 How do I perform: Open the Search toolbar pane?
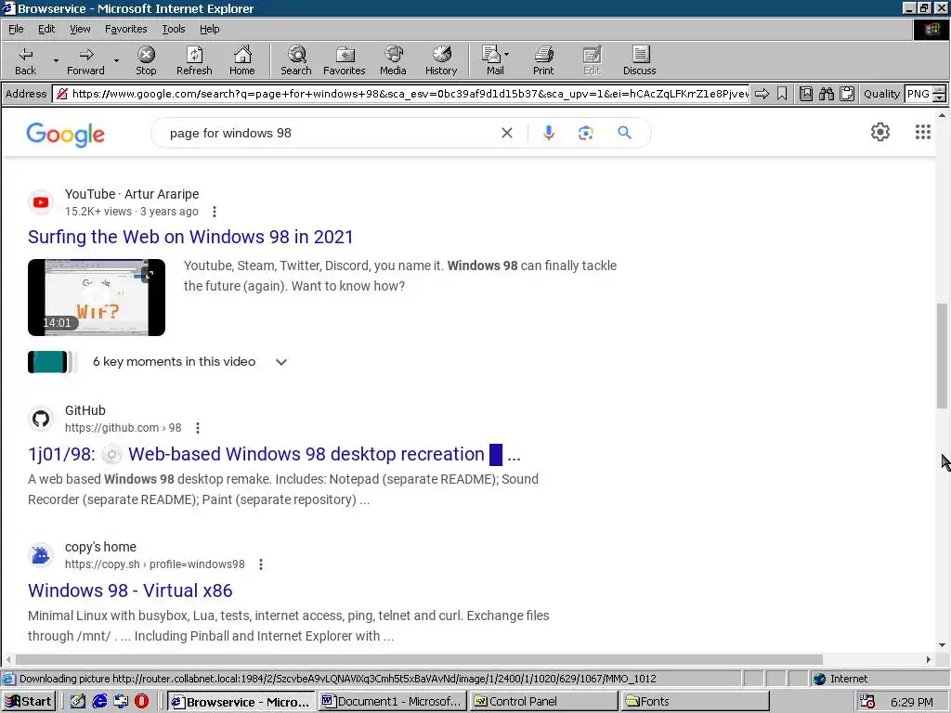296,60
